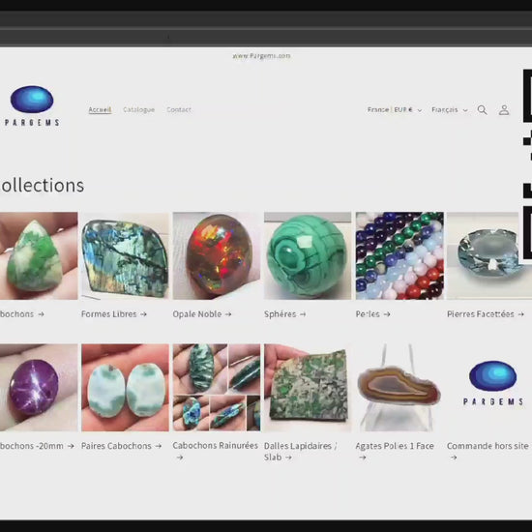Go to the Accueil menu item
532x532 pixels.
[x=100, y=109]
